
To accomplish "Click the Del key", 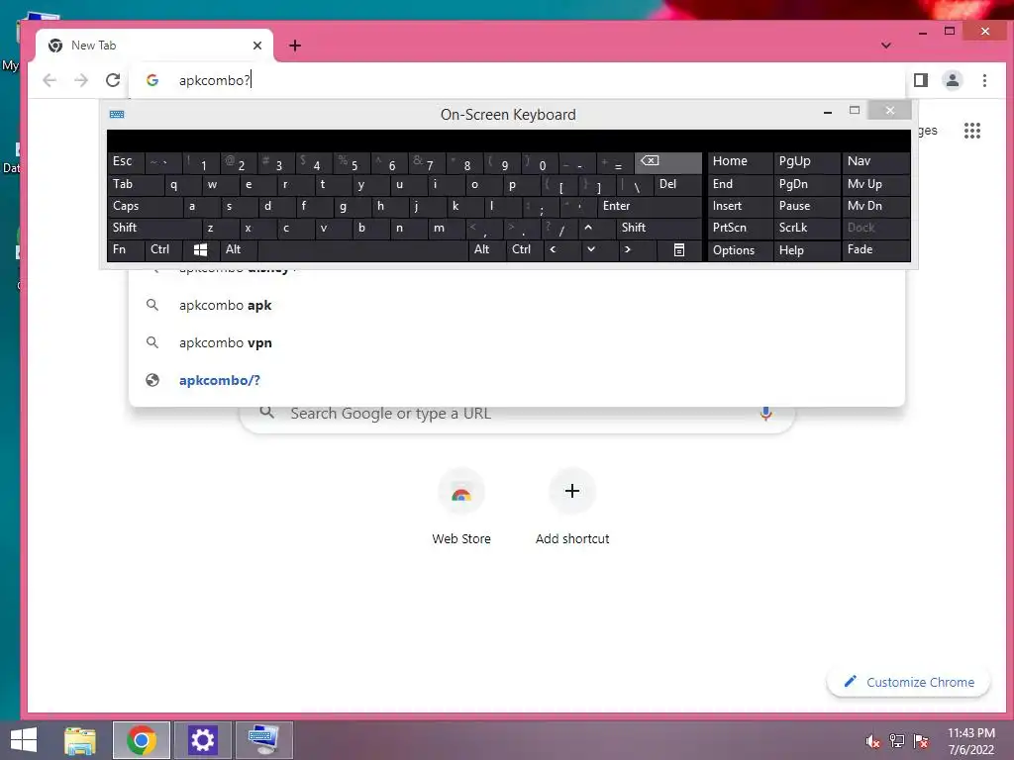I will (677, 184).
